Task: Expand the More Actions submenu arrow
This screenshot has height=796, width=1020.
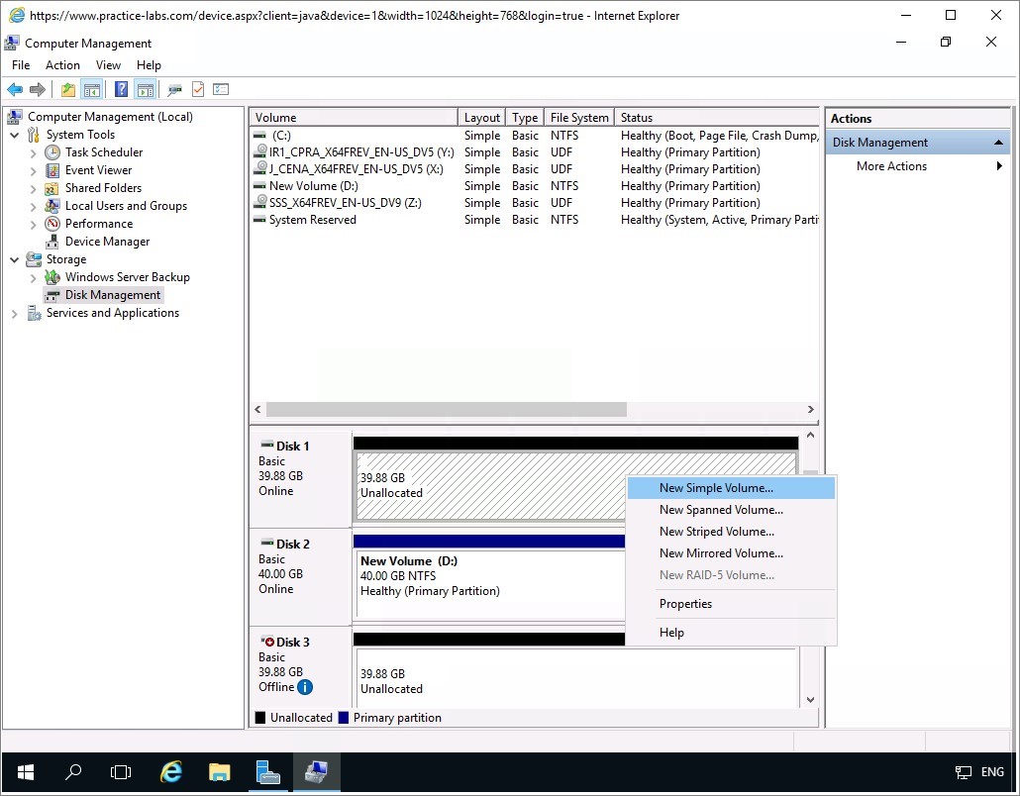Action: (999, 166)
